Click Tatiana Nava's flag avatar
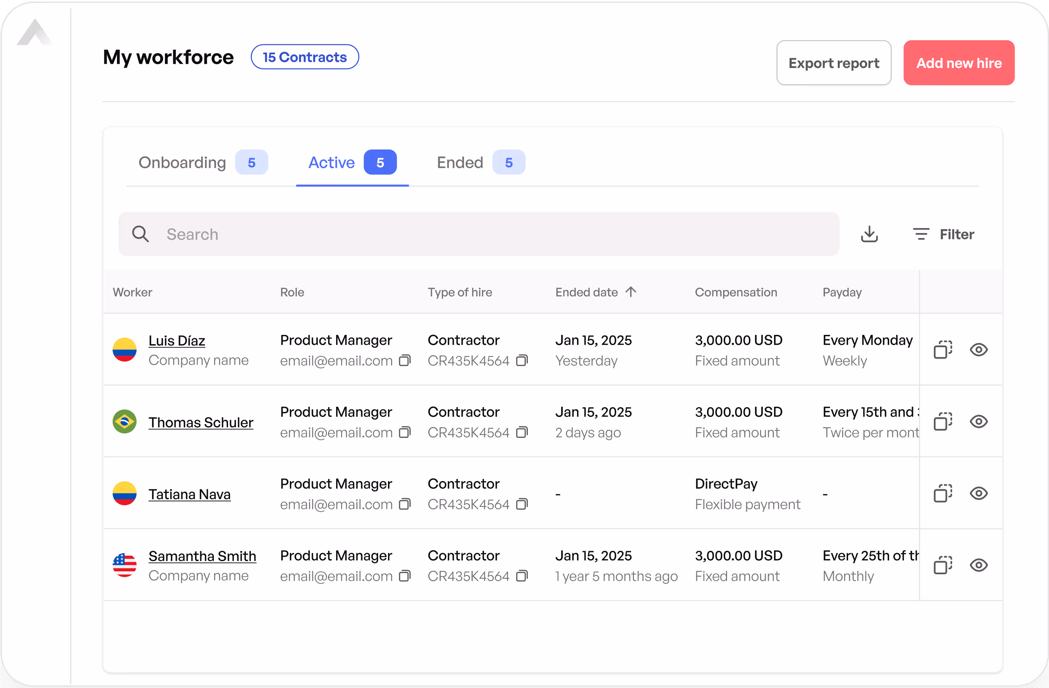1049x688 pixels. coord(125,494)
